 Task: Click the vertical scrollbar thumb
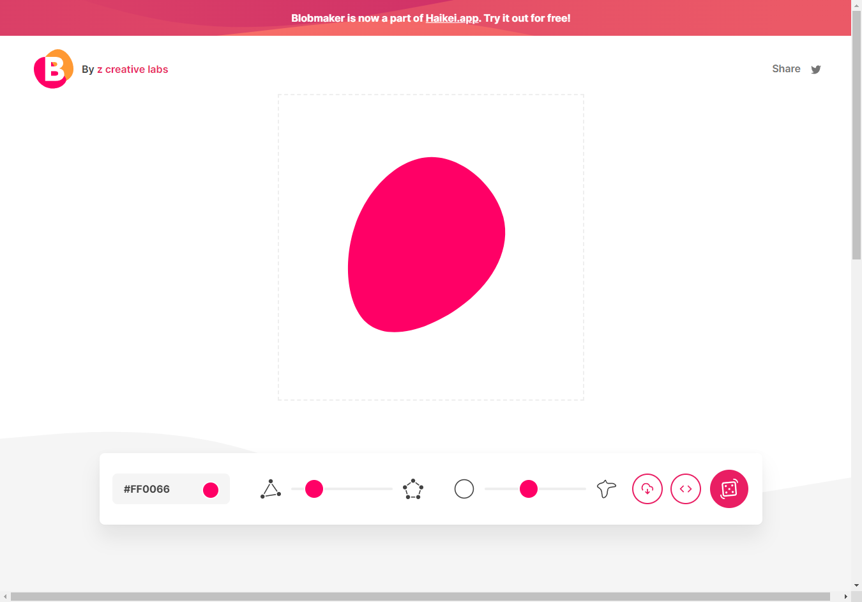pos(856,134)
